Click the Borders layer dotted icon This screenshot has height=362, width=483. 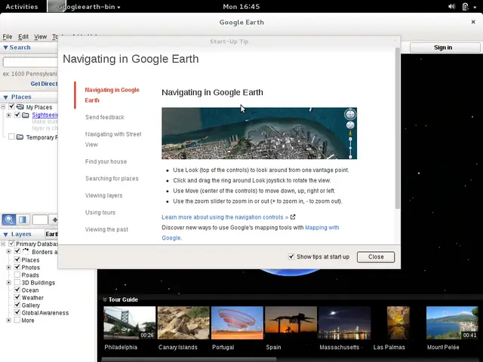[x=26, y=251]
